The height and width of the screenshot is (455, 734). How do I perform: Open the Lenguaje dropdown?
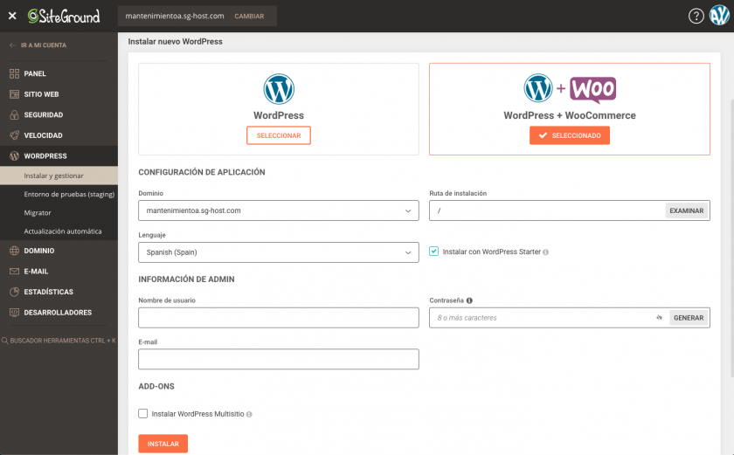278,252
